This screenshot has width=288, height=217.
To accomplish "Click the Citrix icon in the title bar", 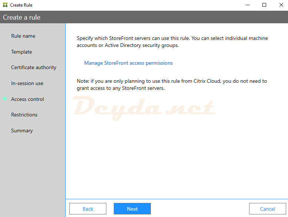I will pyautogui.click(x=5, y=5).
